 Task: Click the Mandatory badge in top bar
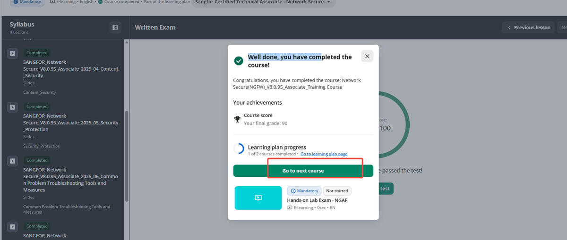click(x=27, y=2)
